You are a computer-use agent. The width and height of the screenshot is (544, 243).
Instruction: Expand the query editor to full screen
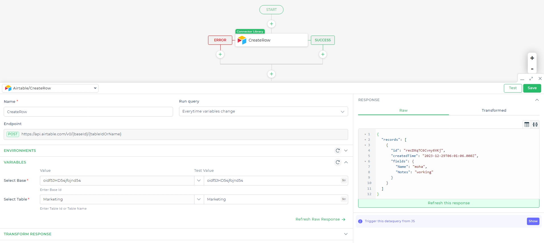coord(531,79)
